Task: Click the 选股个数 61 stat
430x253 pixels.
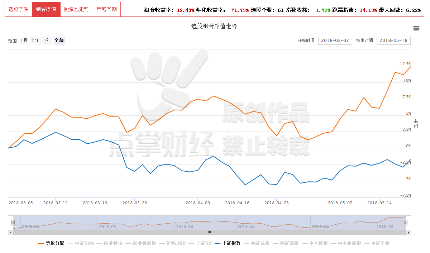Action: point(267,10)
